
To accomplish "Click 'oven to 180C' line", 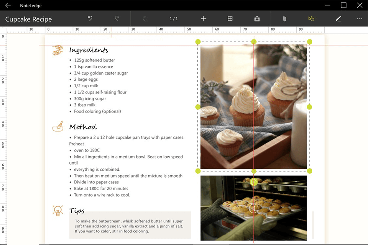I will point(87,150).
